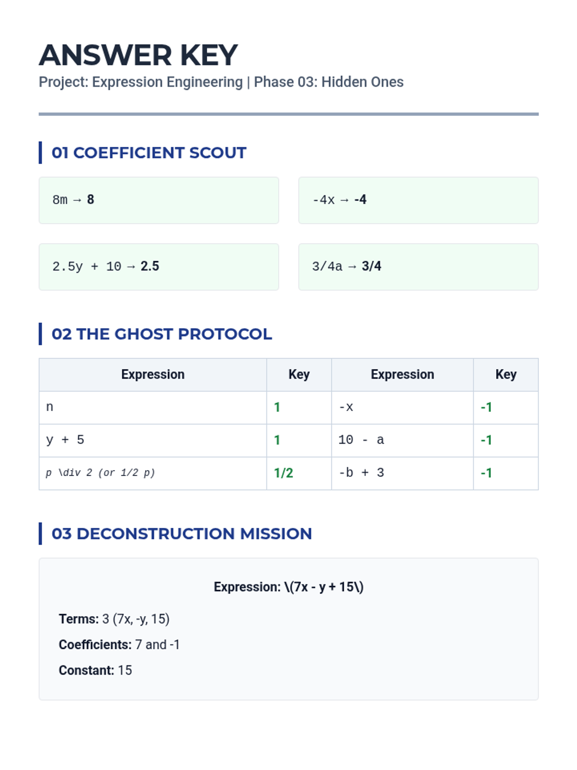Click the 2.5y + 10 → 2.5 card
The image size is (577, 770).
point(159,267)
